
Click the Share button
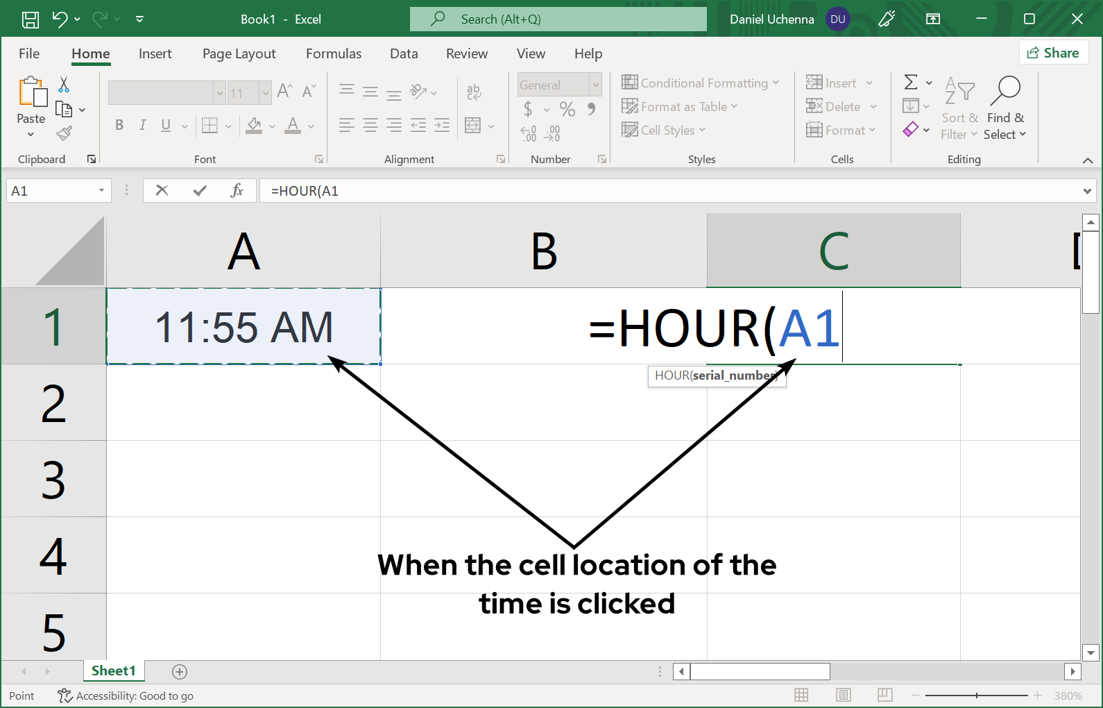point(1053,53)
